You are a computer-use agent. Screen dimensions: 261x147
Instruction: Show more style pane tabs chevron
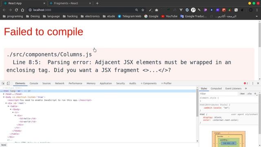pyautogui.click(x=246, y=89)
